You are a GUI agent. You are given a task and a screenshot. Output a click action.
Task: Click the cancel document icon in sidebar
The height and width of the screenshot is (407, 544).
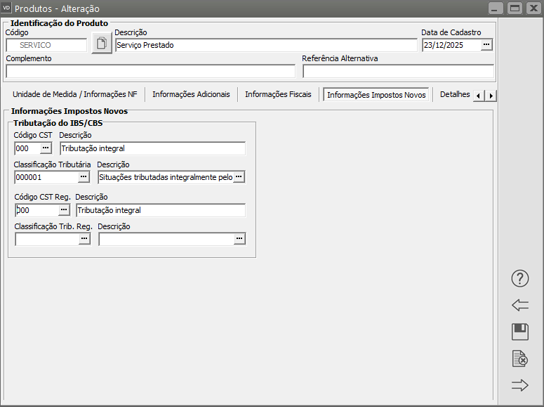(519, 358)
